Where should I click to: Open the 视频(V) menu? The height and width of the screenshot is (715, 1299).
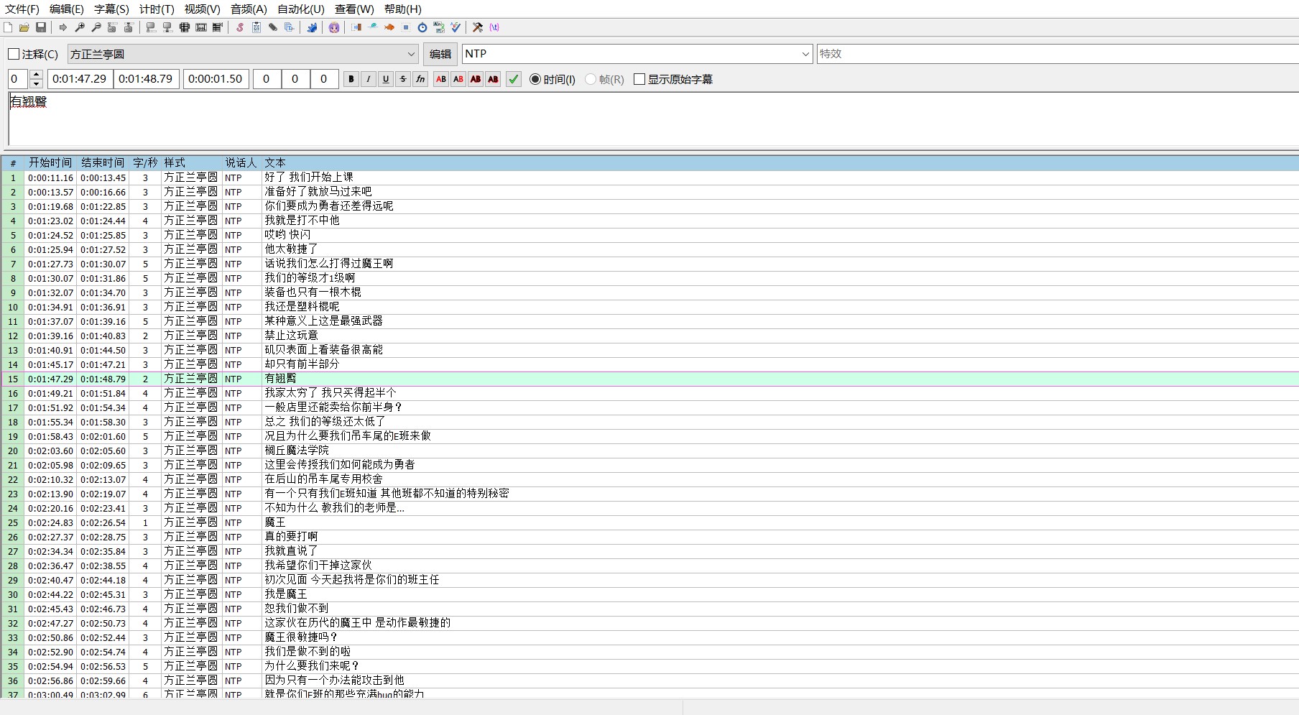202,9
